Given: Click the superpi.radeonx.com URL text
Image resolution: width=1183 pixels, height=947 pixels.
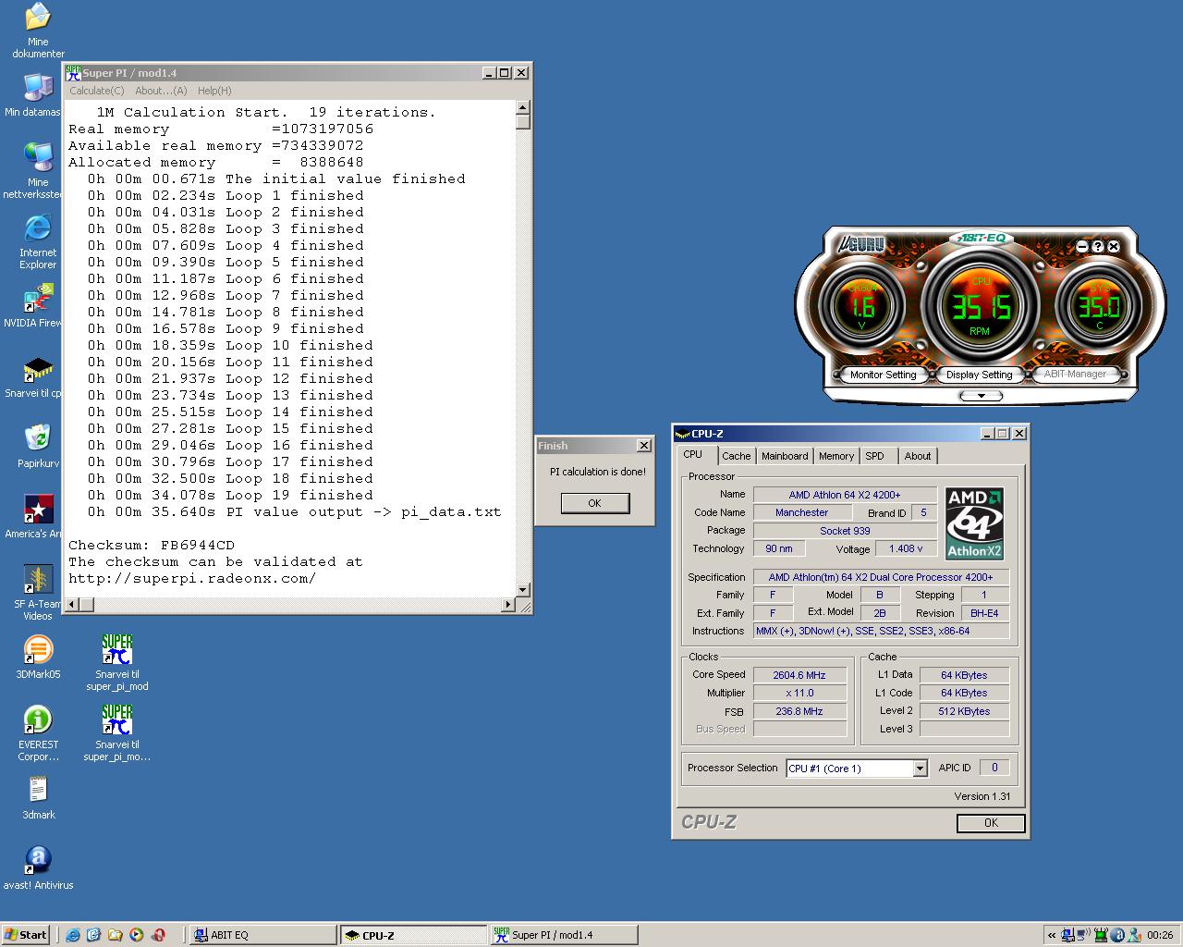Looking at the screenshot, I should pos(192,579).
